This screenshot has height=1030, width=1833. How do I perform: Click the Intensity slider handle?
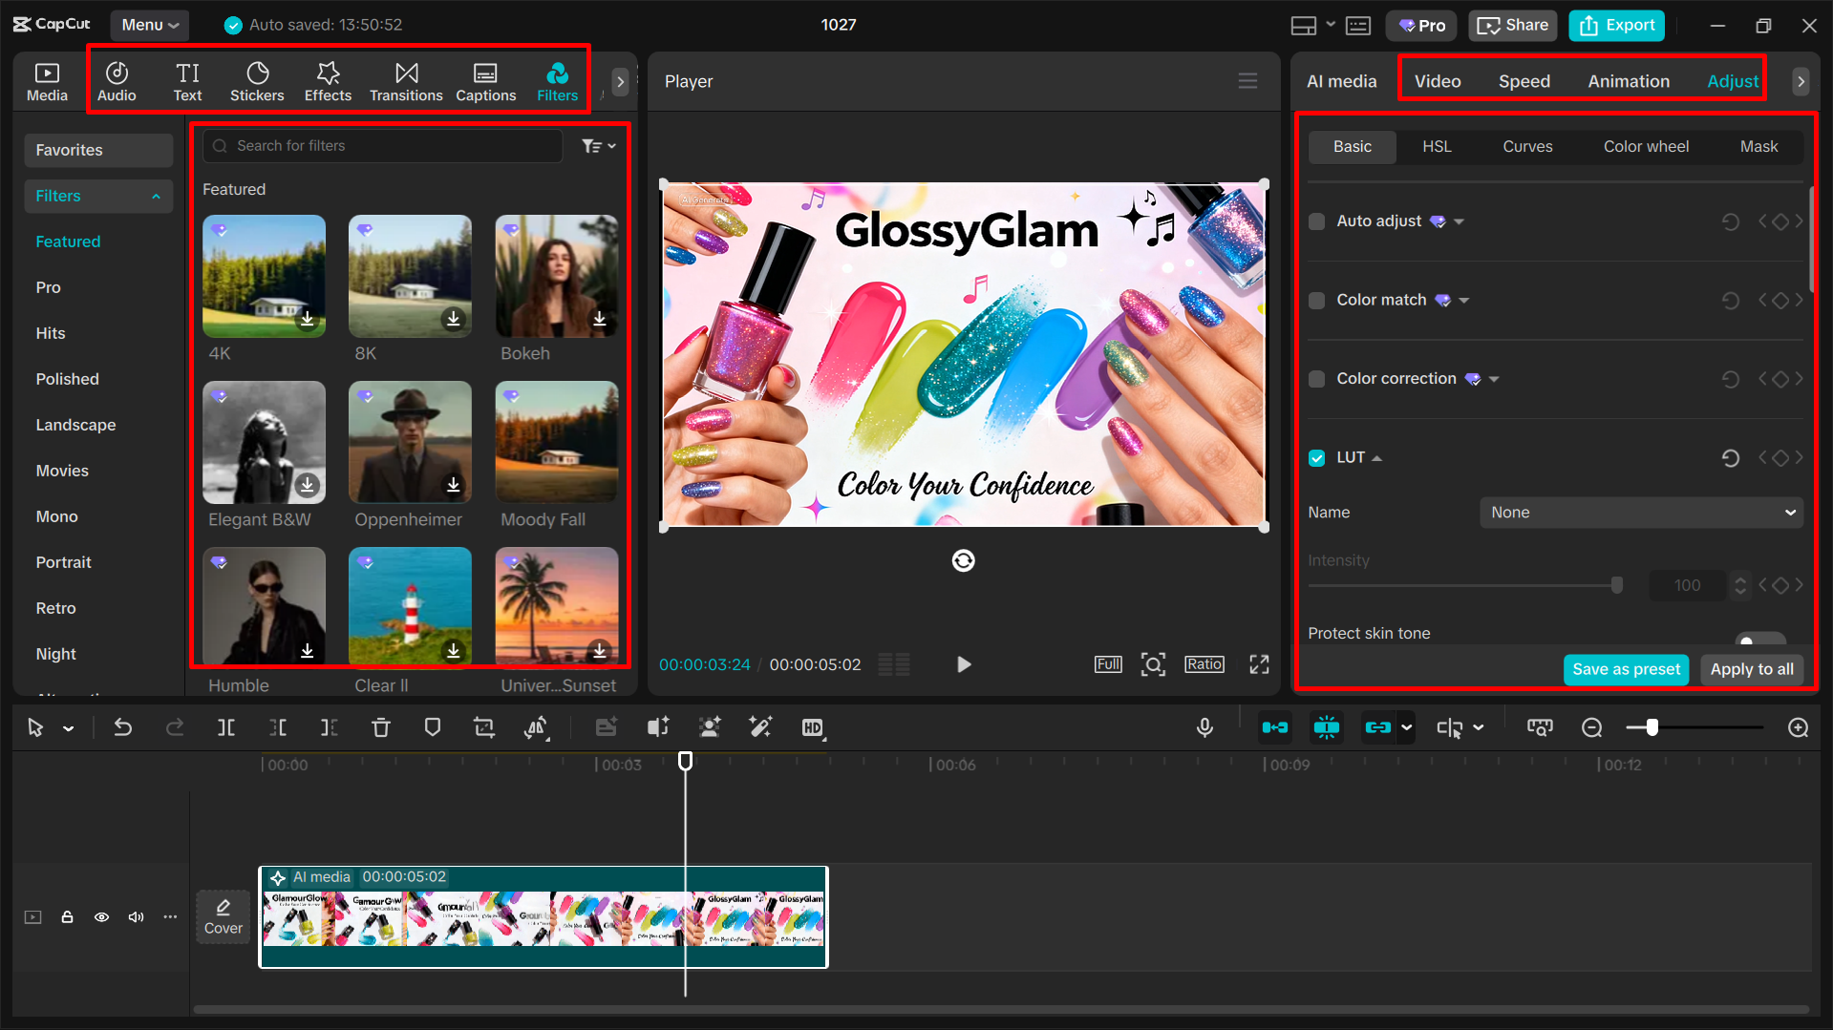pos(1616,584)
